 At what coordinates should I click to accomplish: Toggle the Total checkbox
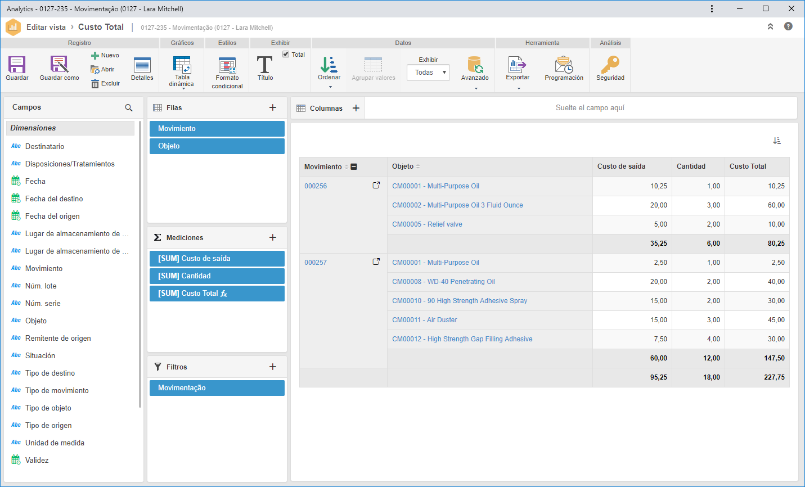pyautogui.click(x=286, y=55)
